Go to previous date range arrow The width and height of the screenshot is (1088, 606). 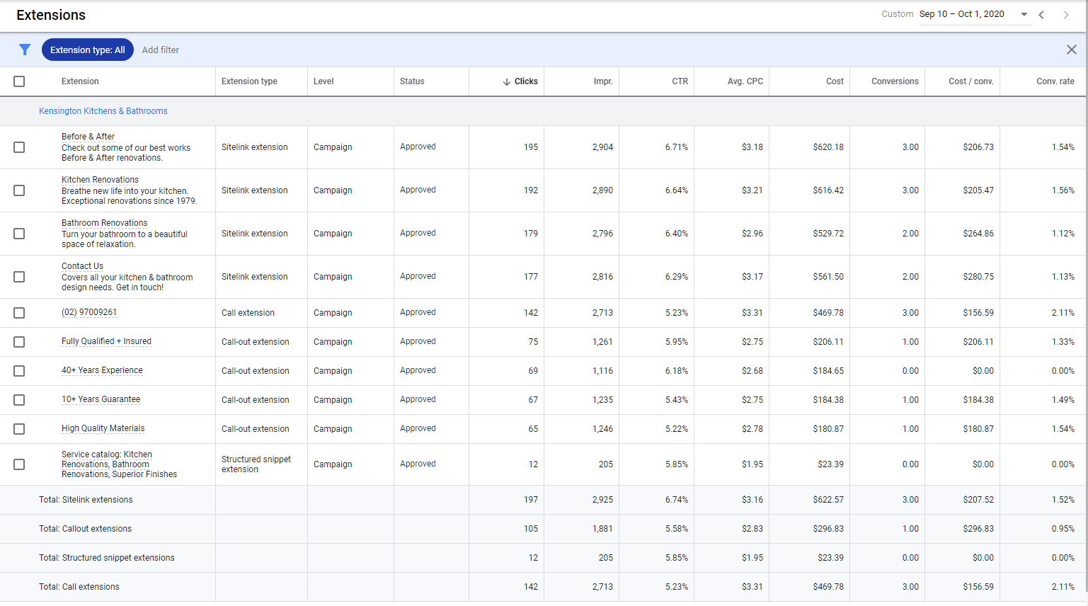pos(1041,15)
